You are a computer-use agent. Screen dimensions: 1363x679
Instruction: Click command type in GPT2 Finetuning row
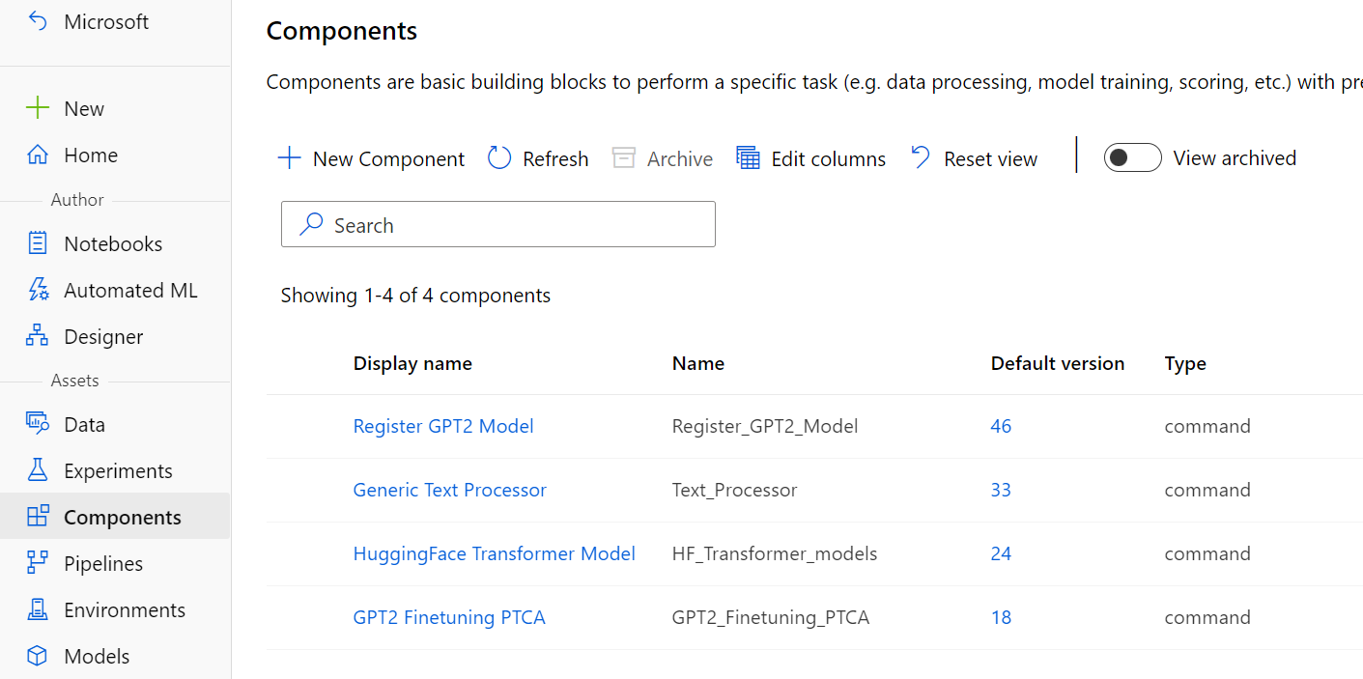[x=1207, y=617]
